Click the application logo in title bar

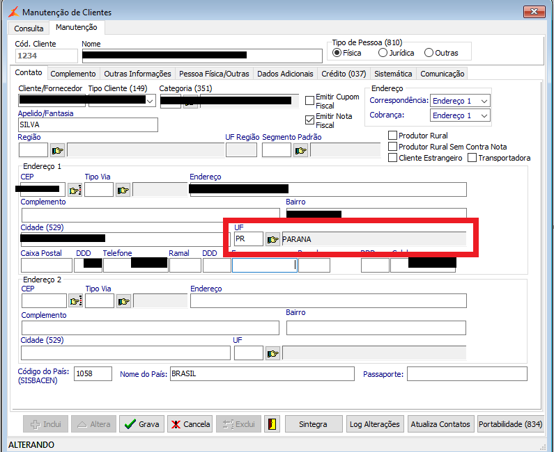pyautogui.click(x=13, y=12)
